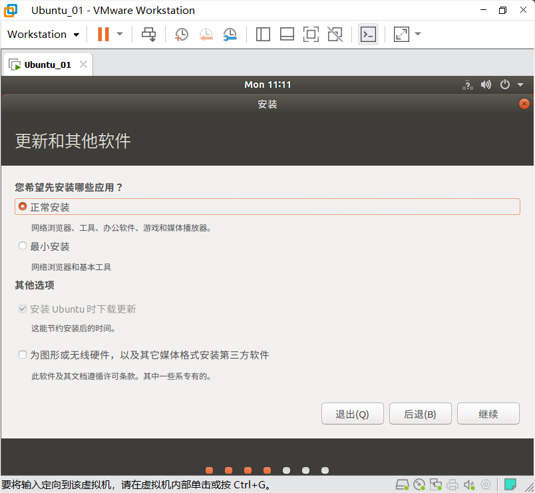The width and height of the screenshot is (535, 493).
Task: Click the 您希望先安装哪些应用 question text
Action: pyautogui.click(x=69, y=188)
